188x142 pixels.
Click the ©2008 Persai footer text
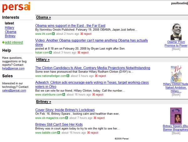[x=122, y=139]
